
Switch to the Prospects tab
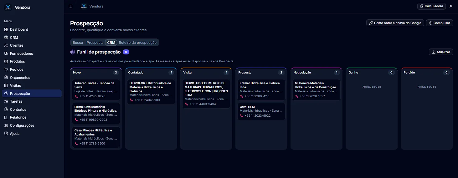click(95, 43)
